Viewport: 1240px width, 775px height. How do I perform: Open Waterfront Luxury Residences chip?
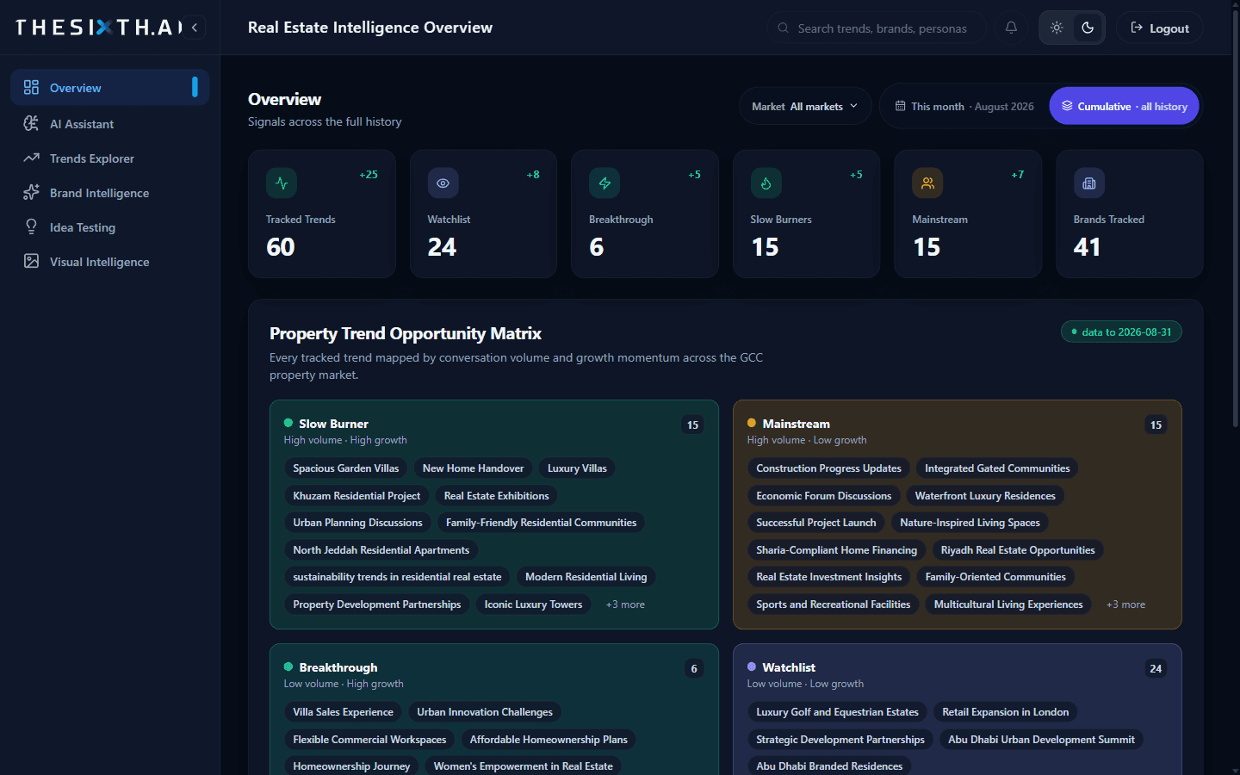pyautogui.click(x=985, y=496)
